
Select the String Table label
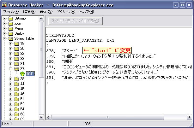24,38
